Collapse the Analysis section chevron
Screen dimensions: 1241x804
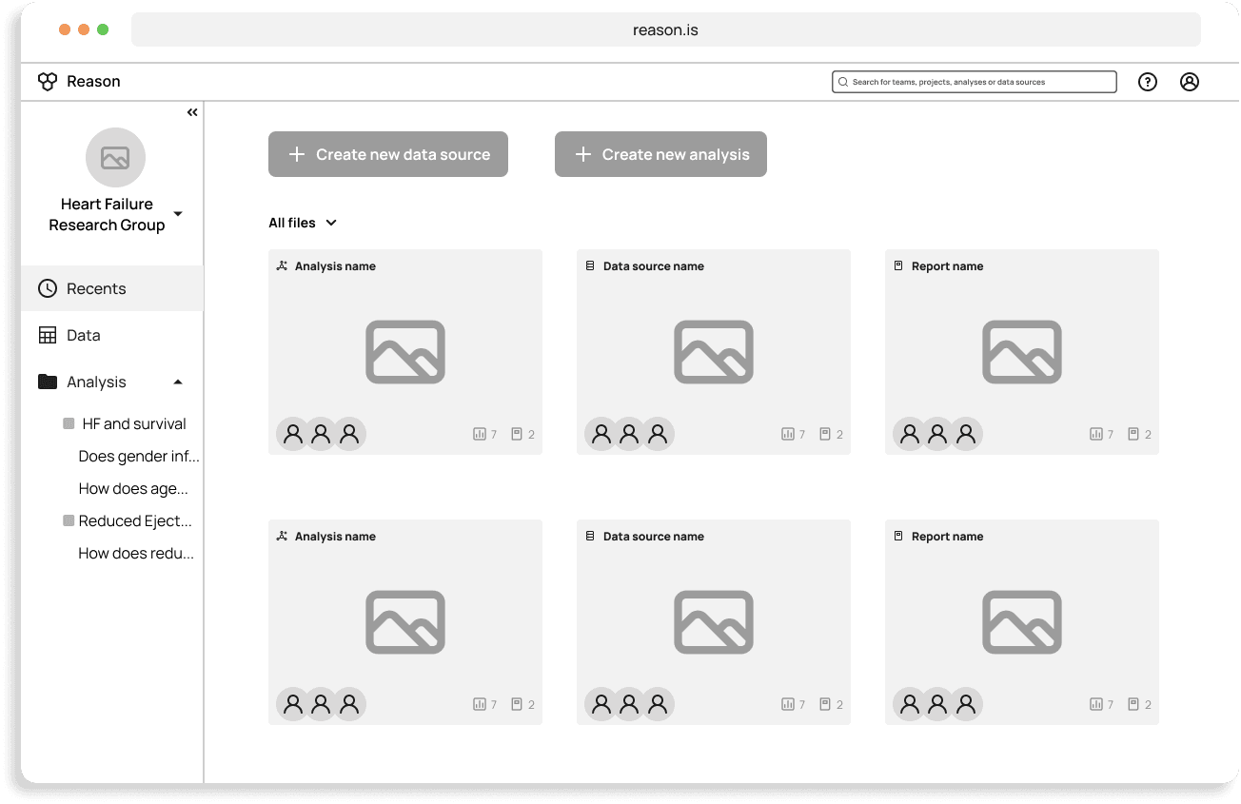178,382
